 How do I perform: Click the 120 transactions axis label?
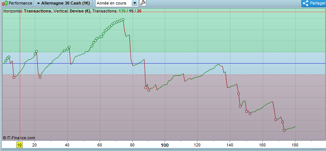pyautogui.click(x=197, y=145)
